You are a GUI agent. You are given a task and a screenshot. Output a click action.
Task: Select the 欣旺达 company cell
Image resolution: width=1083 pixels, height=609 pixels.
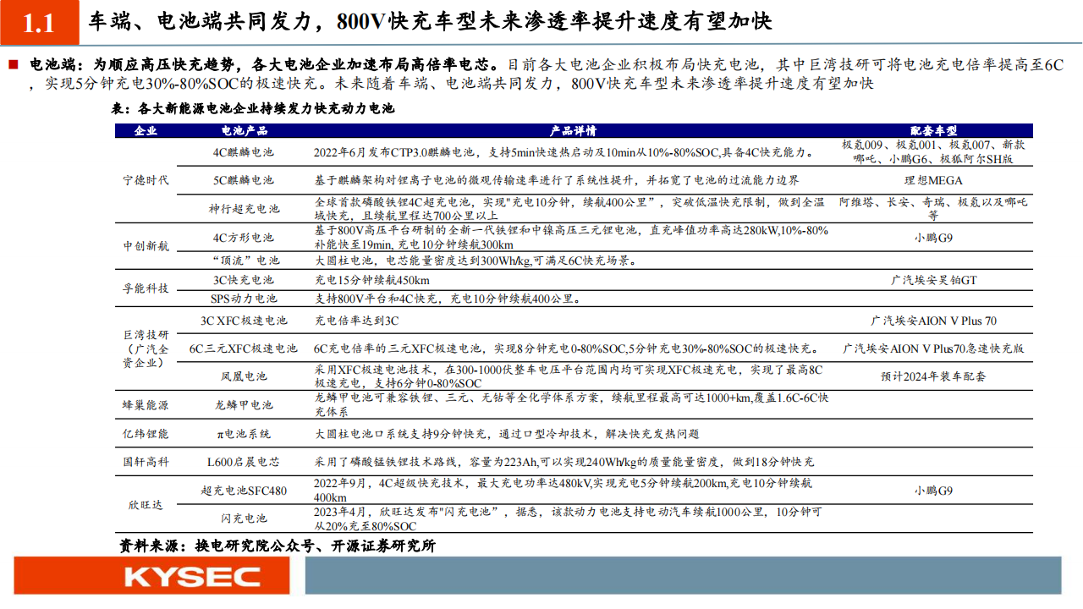[x=146, y=504]
